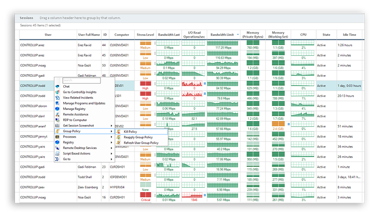Sort by the Stress Level column header
Screen dimensions: 379x220
[145, 35]
